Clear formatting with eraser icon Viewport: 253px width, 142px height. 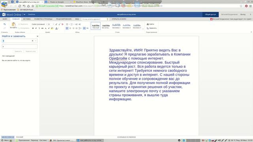pos(62,24)
